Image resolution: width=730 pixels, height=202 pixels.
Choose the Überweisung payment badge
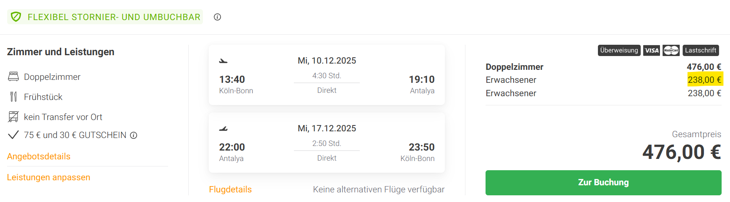pyautogui.click(x=619, y=51)
